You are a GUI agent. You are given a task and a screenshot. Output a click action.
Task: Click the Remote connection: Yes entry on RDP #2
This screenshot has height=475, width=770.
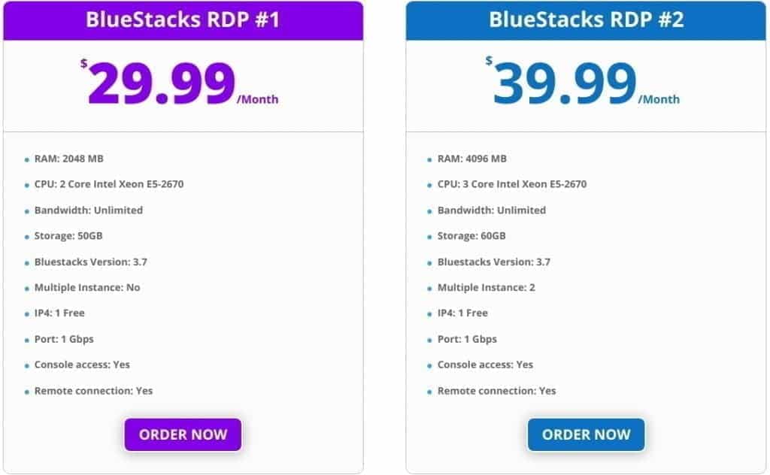[496, 391]
